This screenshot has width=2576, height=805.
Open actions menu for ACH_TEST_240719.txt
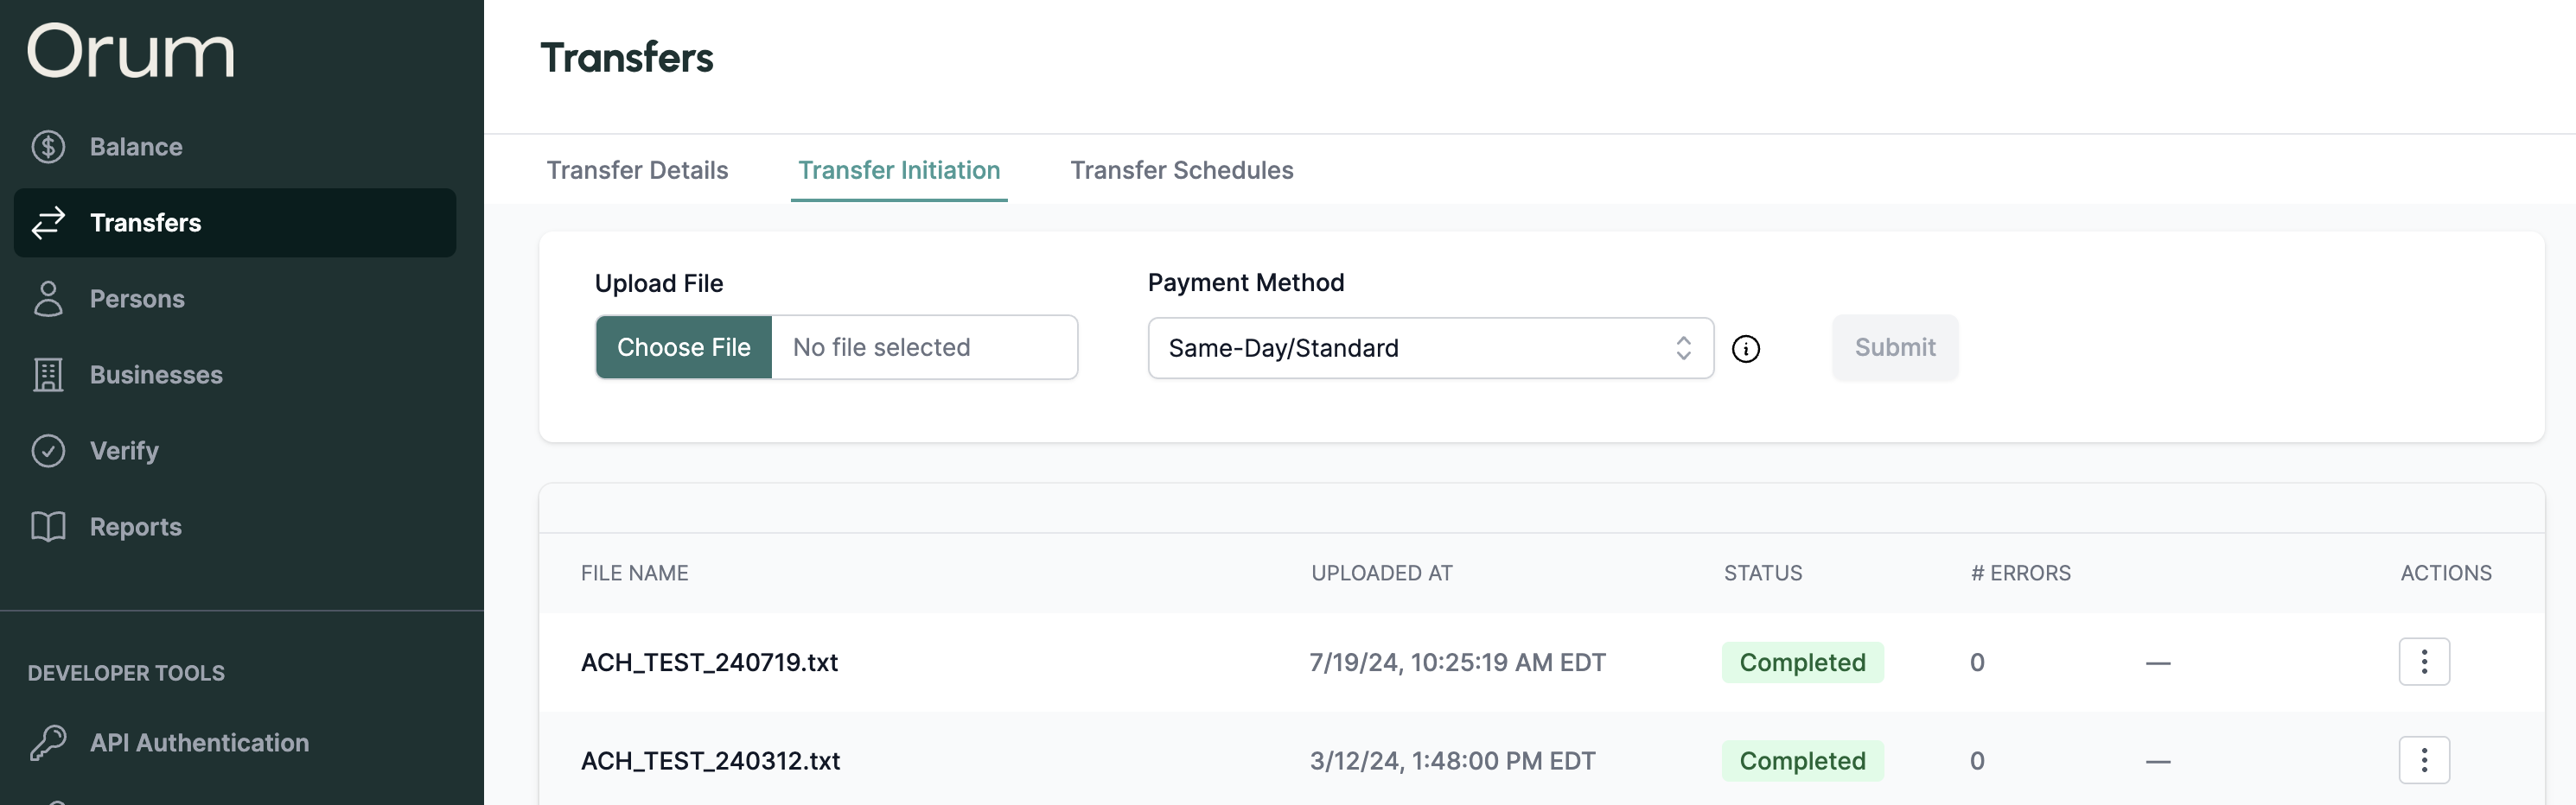point(2423,662)
